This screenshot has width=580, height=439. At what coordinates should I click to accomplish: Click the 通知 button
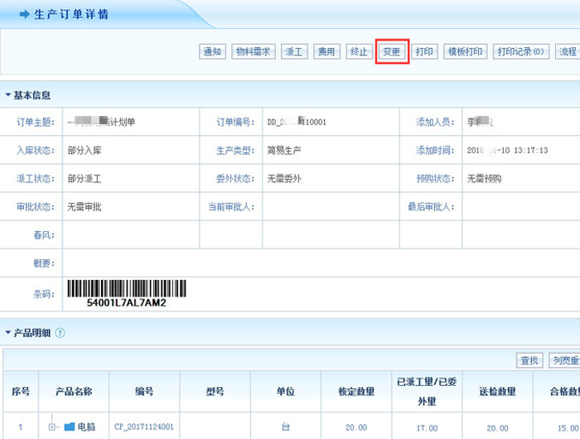pos(212,51)
